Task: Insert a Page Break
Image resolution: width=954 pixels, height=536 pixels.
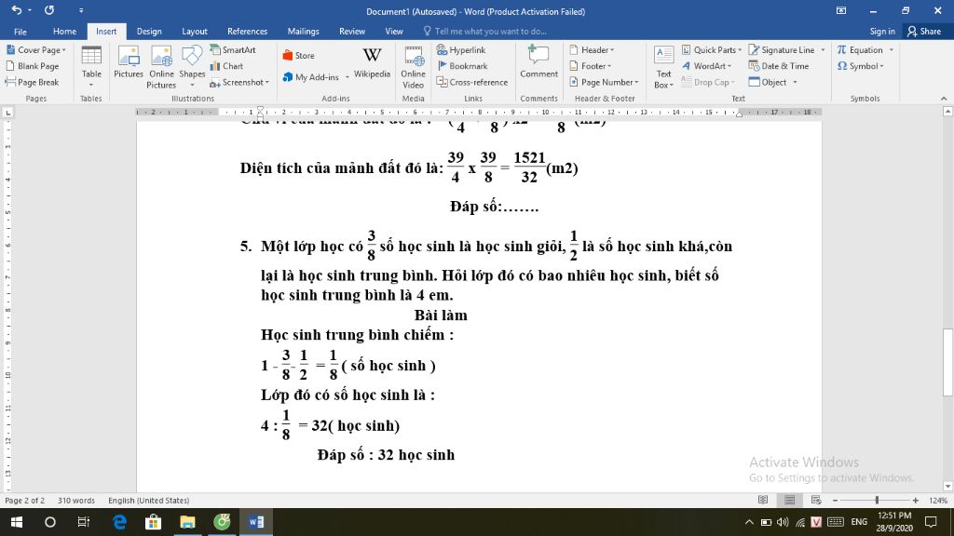Action: pyautogui.click(x=33, y=82)
